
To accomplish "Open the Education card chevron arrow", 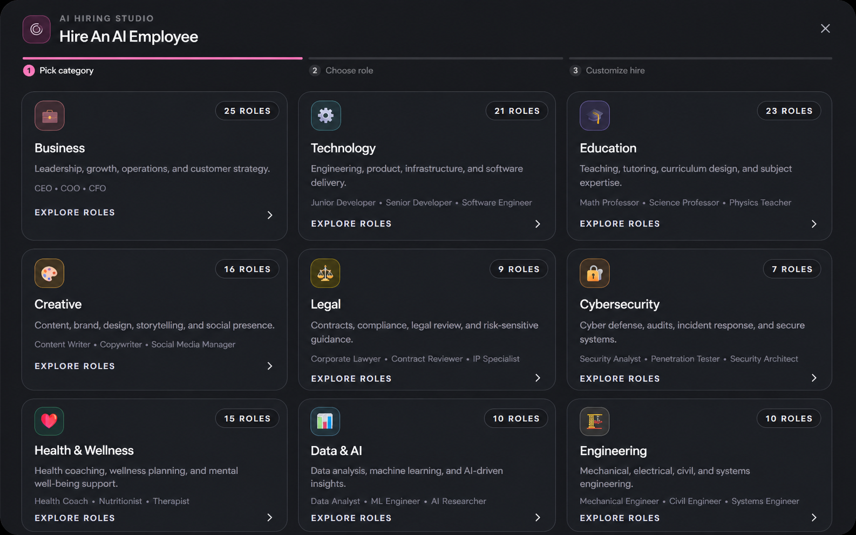I will (814, 224).
